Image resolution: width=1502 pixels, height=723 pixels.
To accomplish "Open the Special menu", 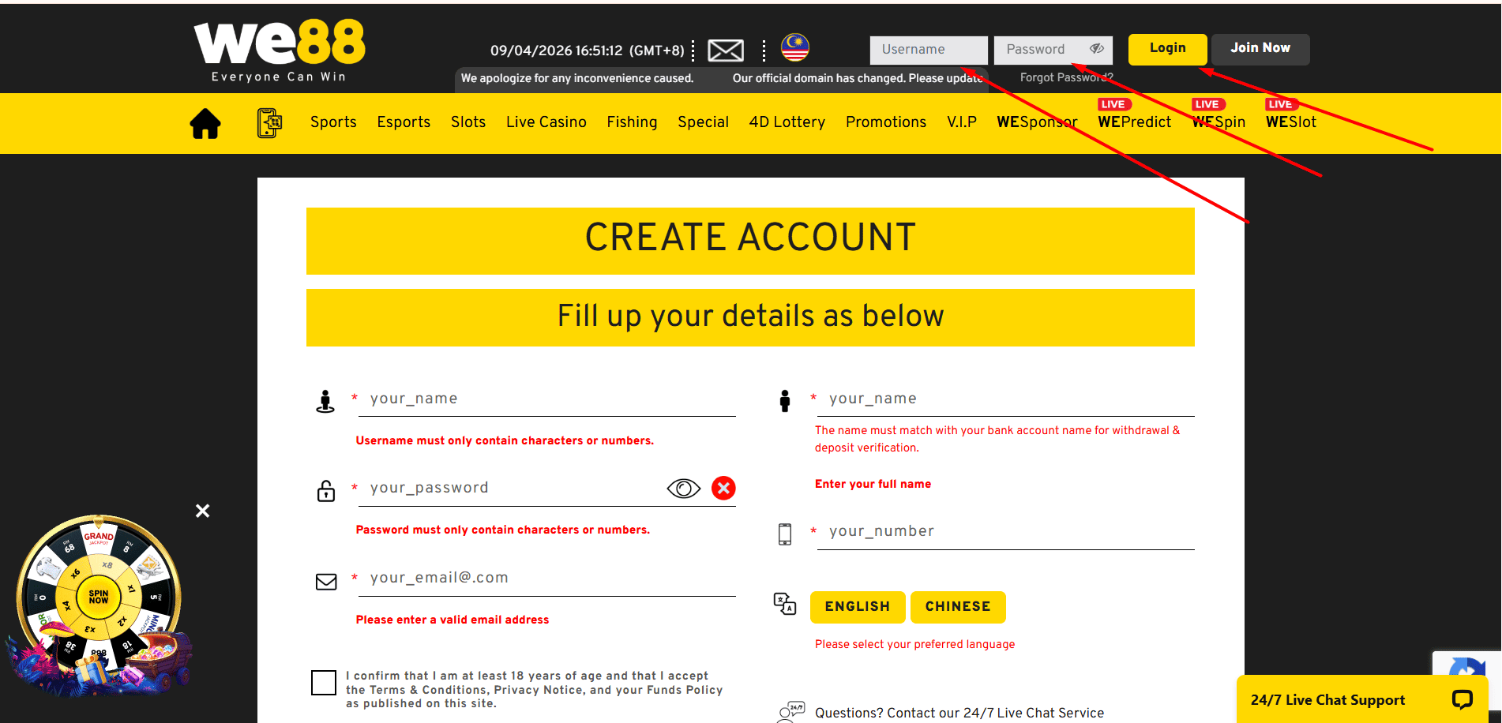I will 703,122.
